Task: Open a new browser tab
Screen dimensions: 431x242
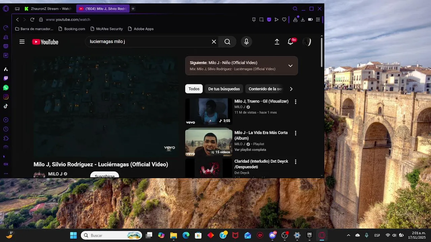Action: coord(133,9)
